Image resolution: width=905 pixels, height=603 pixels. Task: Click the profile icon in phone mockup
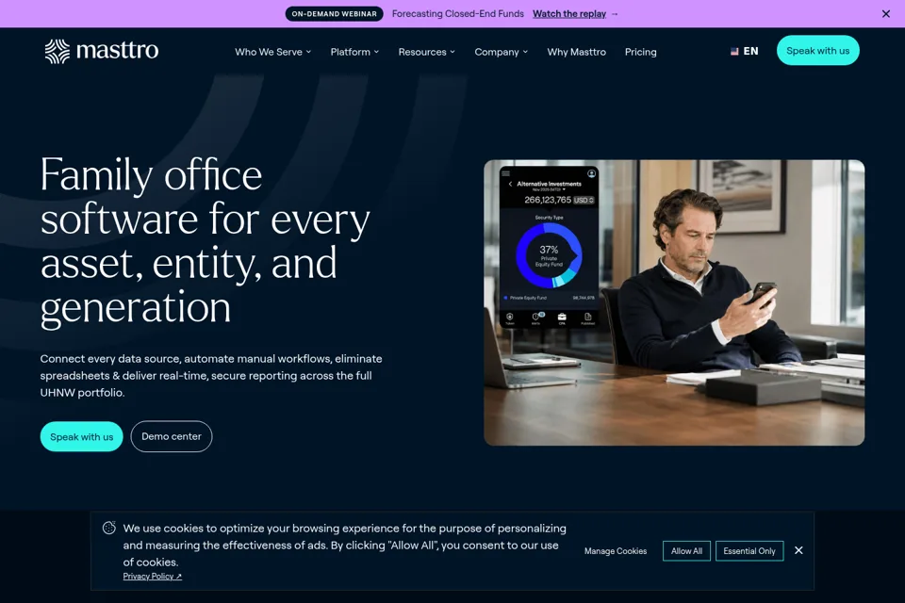click(x=591, y=173)
